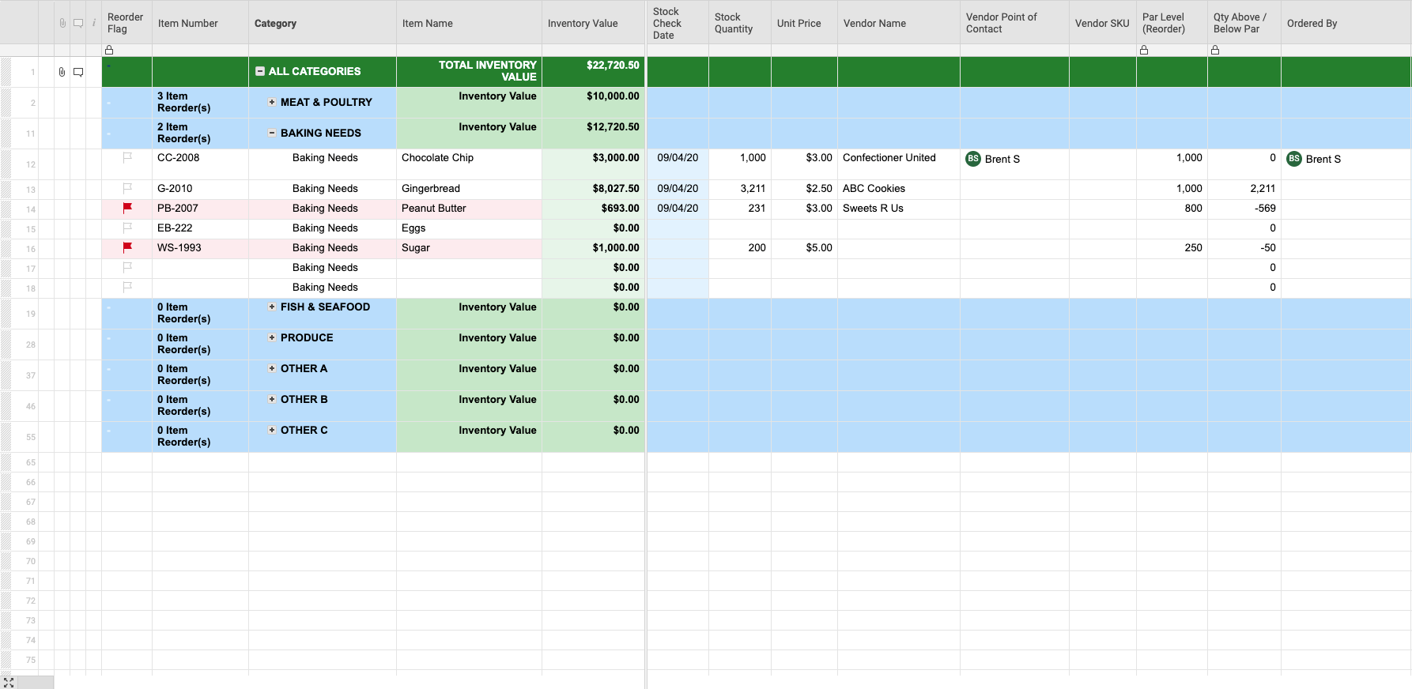Viewport: 1412px width, 689px height.
Task: Toggle reorder flag for Chocolate Chip row
Action: [127, 157]
